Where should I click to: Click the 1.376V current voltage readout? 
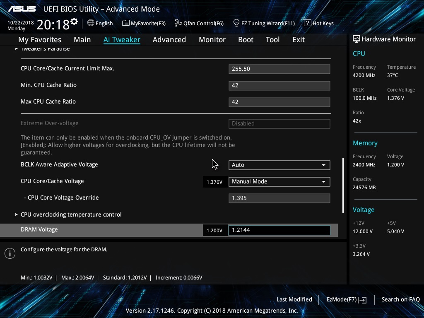pos(215,182)
